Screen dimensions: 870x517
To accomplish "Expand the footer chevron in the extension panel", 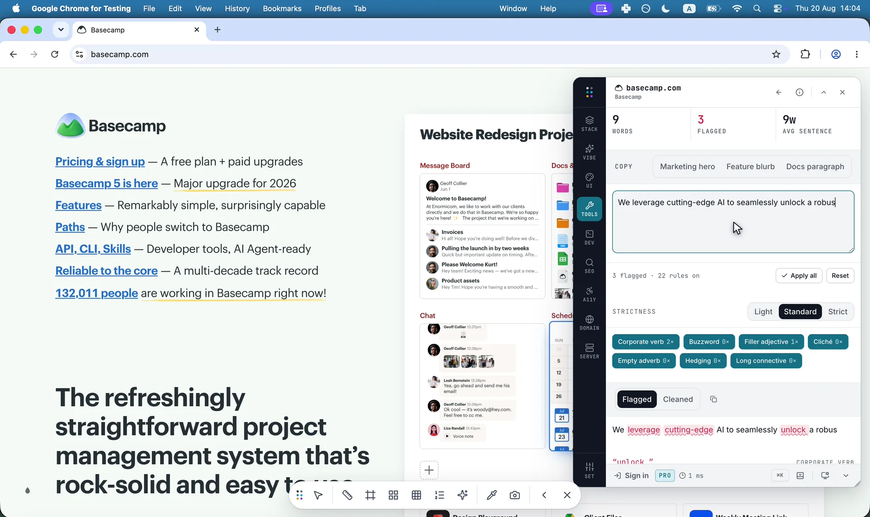I will (x=846, y=476).
